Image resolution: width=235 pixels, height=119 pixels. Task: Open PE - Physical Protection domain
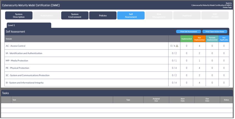(17, 68)
